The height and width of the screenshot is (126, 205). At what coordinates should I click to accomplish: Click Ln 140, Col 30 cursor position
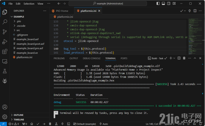point(153,124)
